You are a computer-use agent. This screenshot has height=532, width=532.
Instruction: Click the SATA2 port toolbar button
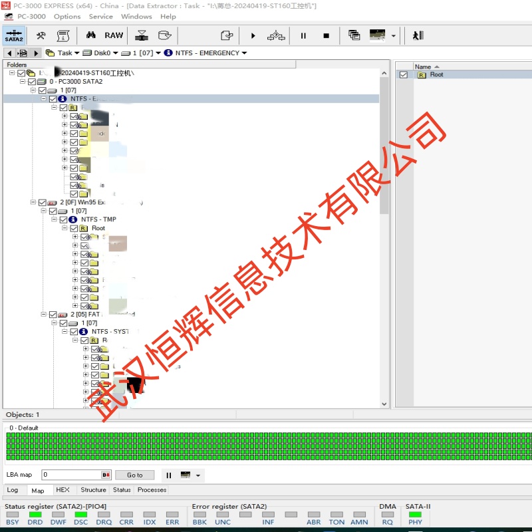click(x=14, y=35)
